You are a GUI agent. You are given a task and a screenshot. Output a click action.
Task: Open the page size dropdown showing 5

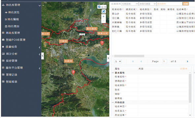(x=118, y=61)
